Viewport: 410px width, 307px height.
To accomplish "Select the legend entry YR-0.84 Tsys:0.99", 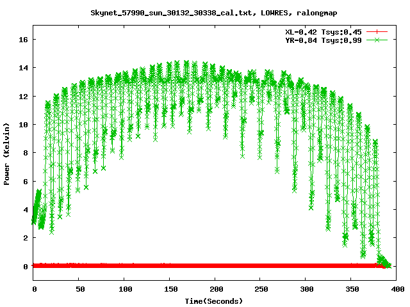I will 323,40.
